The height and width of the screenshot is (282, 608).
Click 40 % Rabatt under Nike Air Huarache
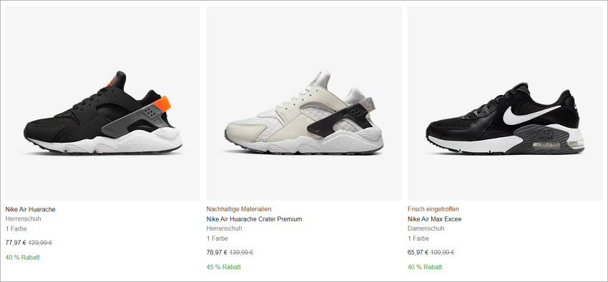click(22, 257)
